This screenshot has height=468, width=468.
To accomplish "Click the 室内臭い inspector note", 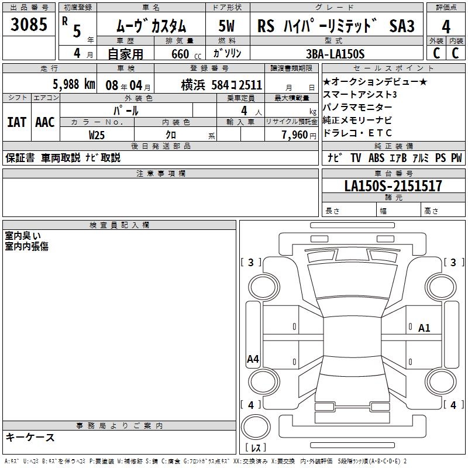I will tap(23, 236).
